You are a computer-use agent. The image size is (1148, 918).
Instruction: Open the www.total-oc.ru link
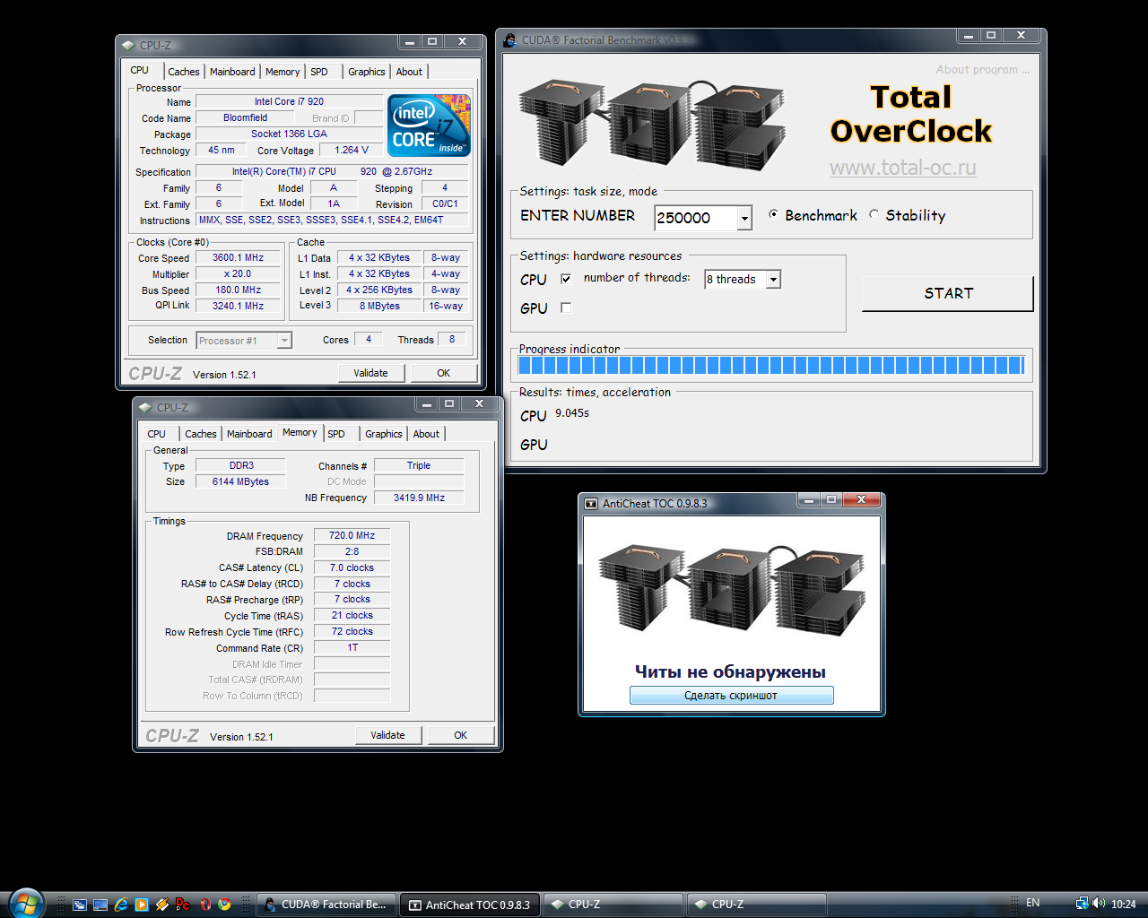pos(902,168)
